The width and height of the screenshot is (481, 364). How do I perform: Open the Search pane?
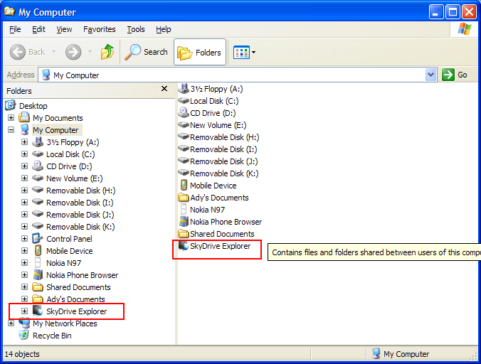147,52
